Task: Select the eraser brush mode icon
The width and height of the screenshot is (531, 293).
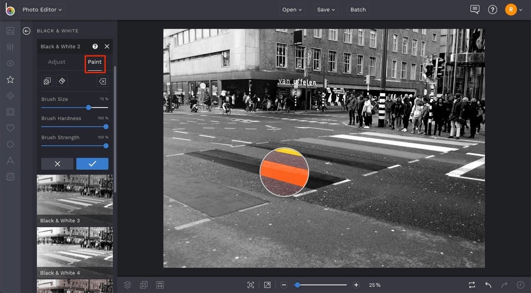Action: click(x=62, y=81)
